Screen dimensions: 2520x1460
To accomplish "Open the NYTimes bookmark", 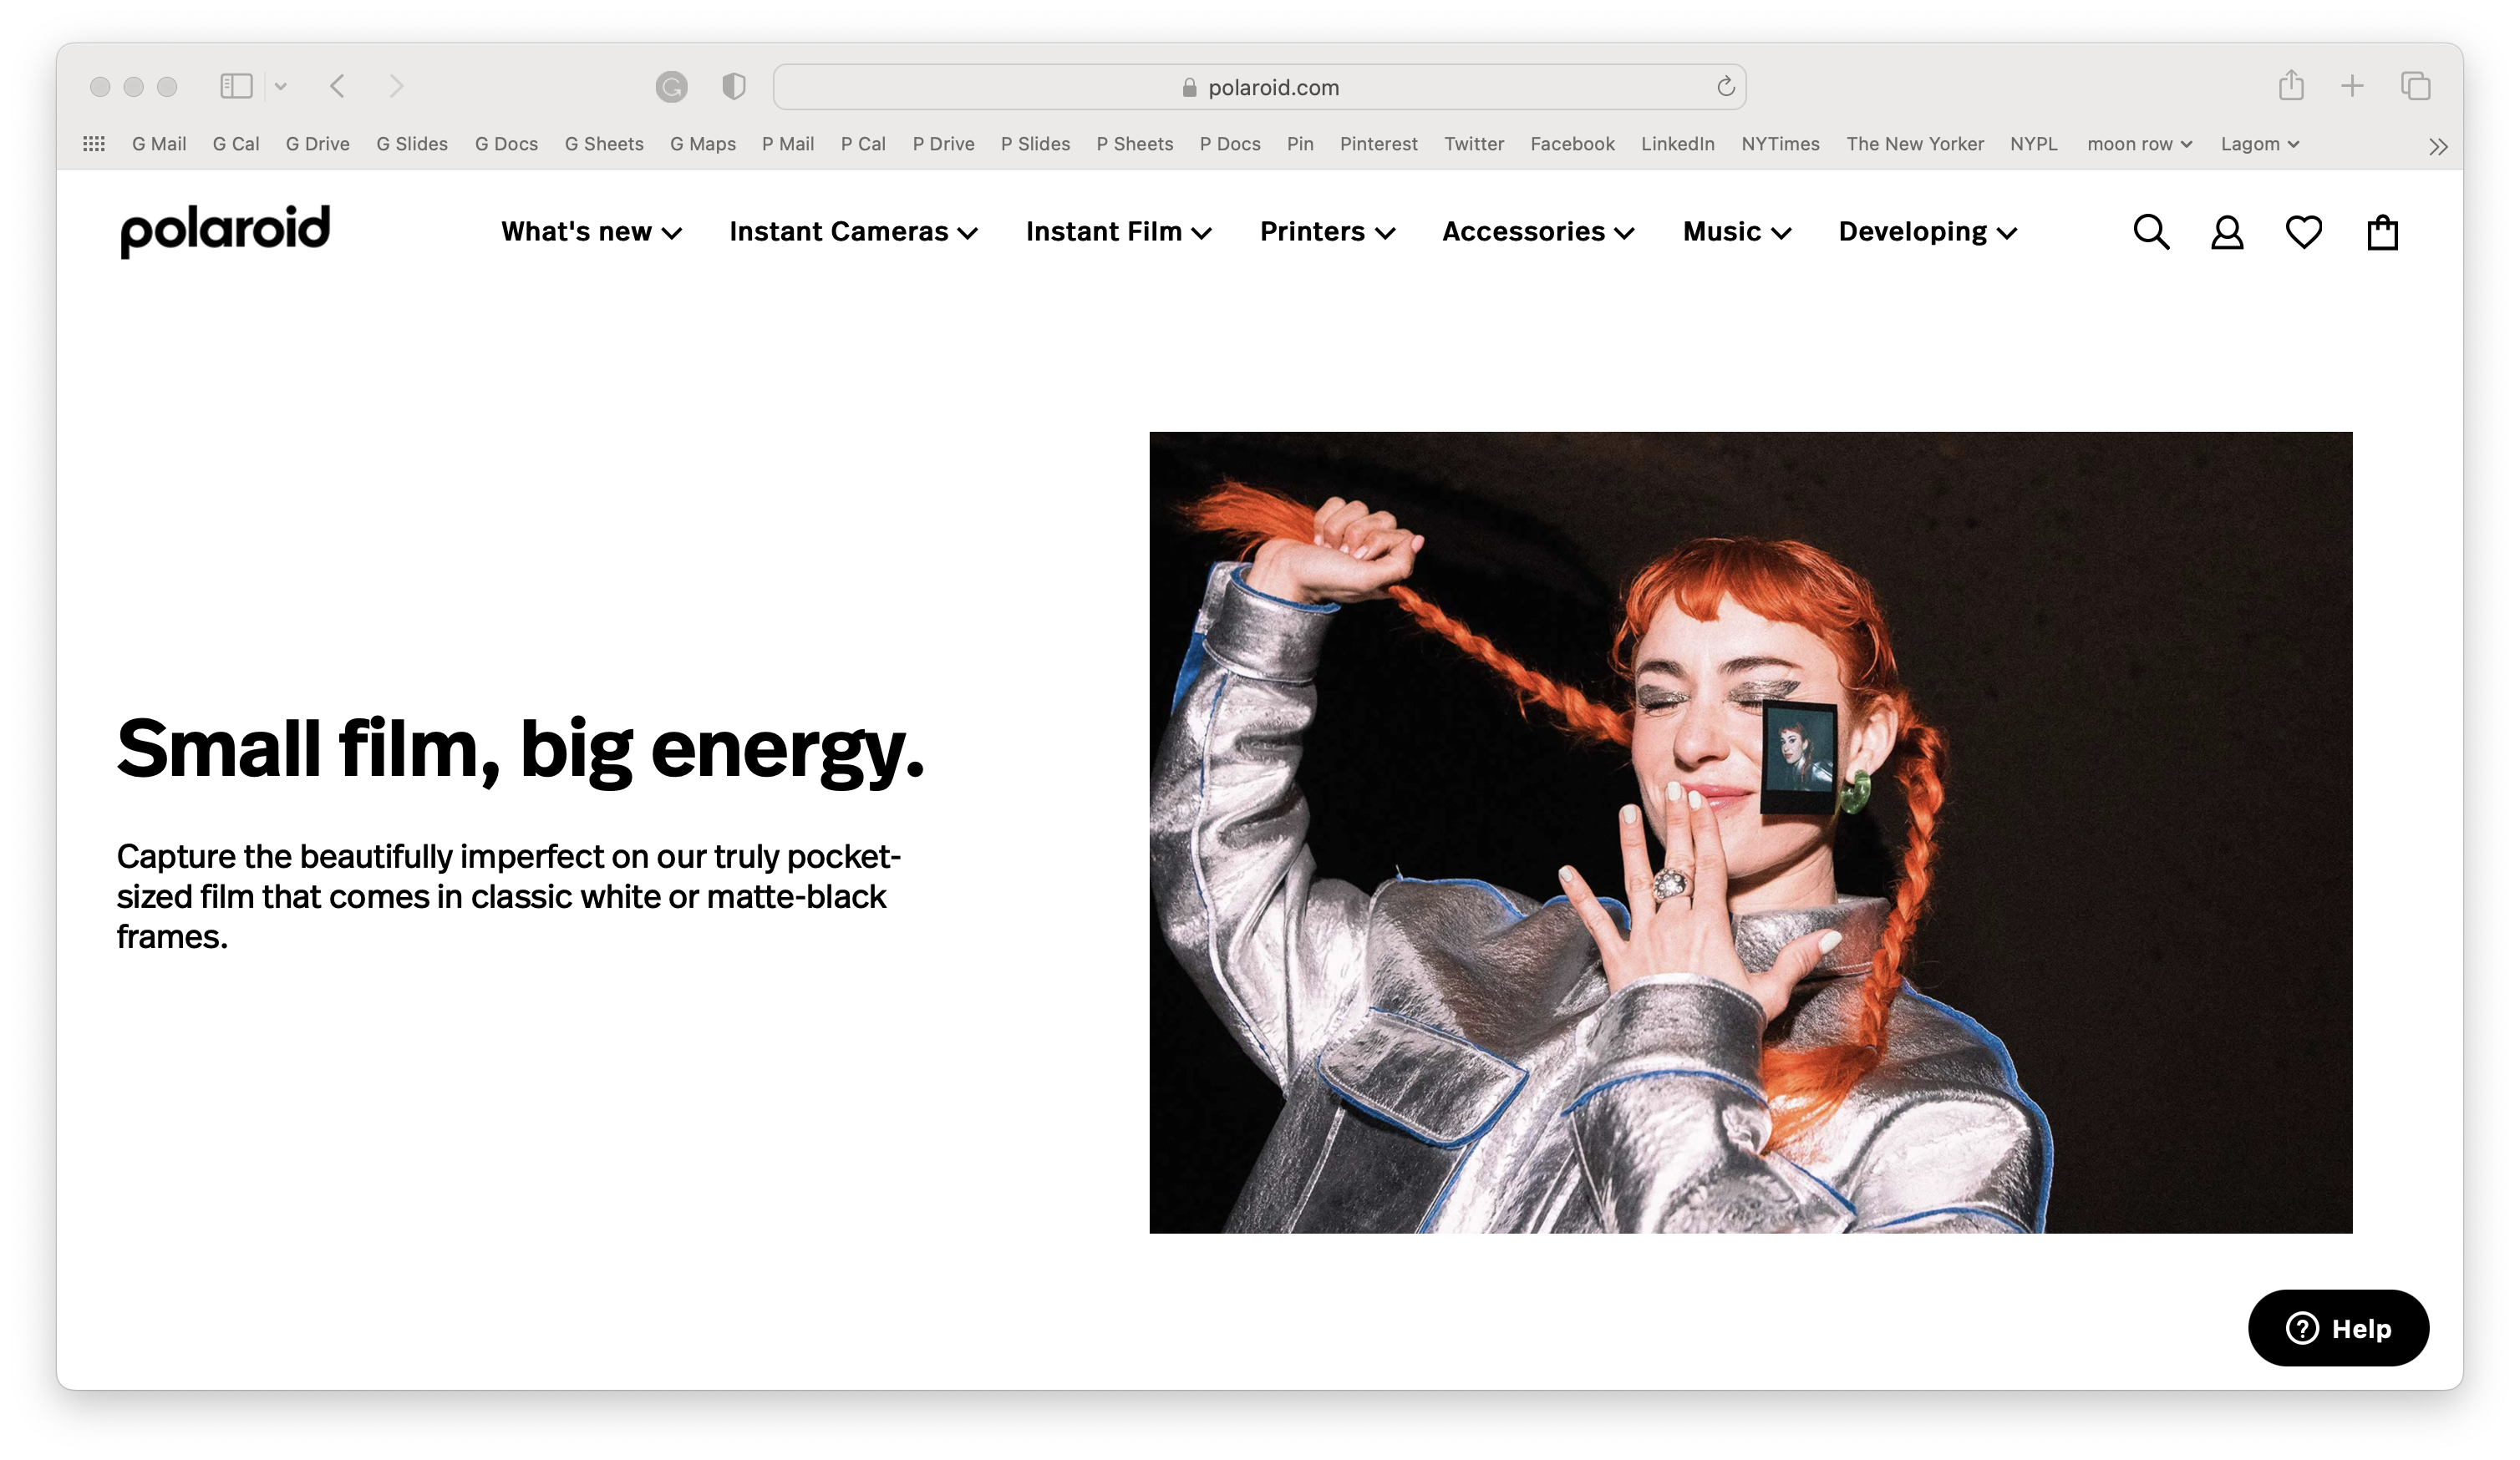I will (1780, 144).
